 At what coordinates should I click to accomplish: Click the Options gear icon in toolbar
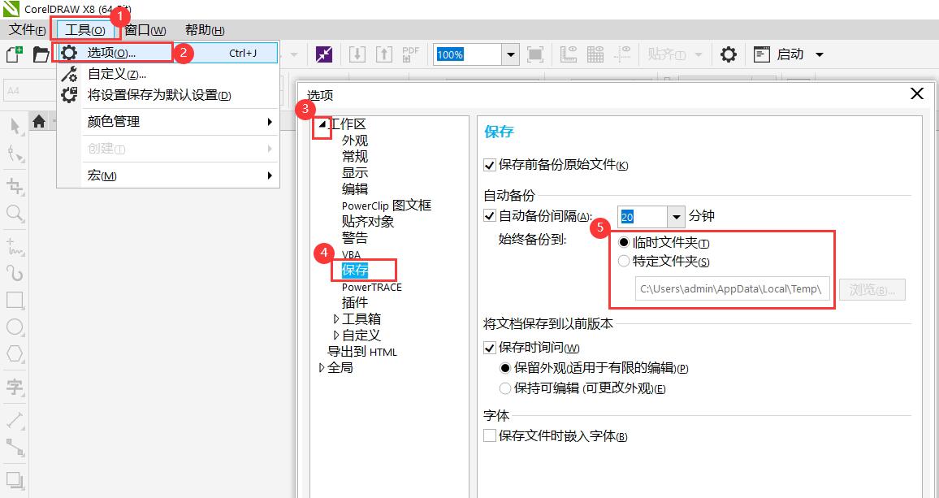coord(729,54)
